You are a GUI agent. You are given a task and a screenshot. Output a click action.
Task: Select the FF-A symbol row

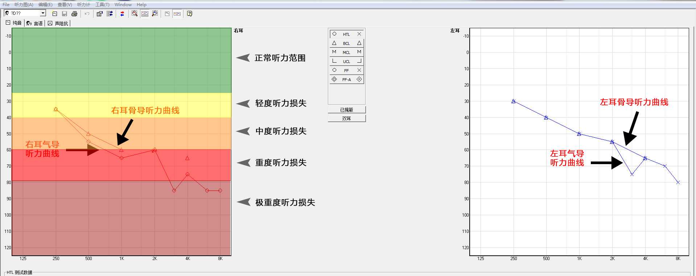pos(346,79)
